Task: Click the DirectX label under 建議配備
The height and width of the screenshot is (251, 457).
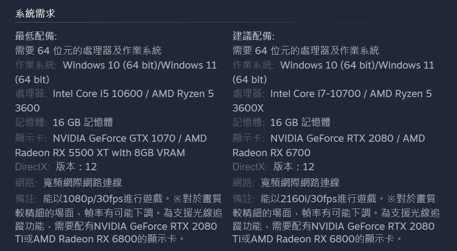Action: 250,167
